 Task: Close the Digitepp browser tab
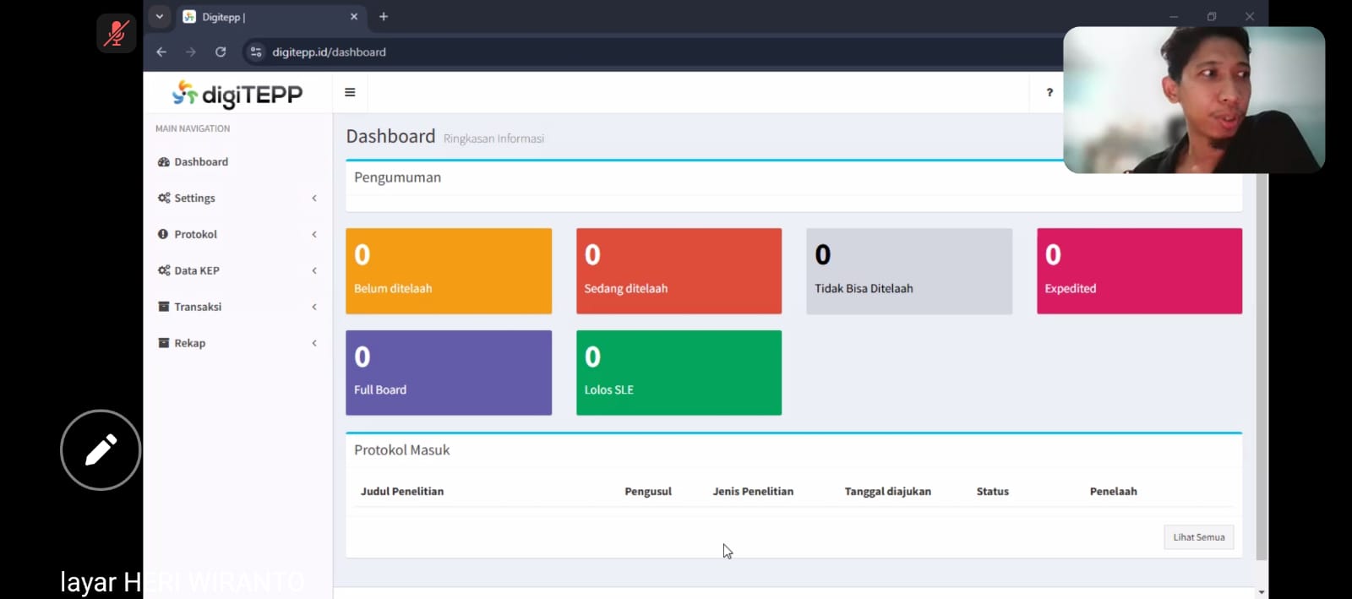click(354, 17)
